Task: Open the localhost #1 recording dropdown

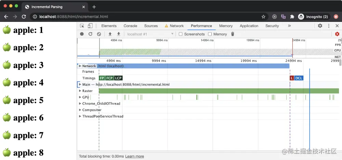Action: (x=150, y=34)
